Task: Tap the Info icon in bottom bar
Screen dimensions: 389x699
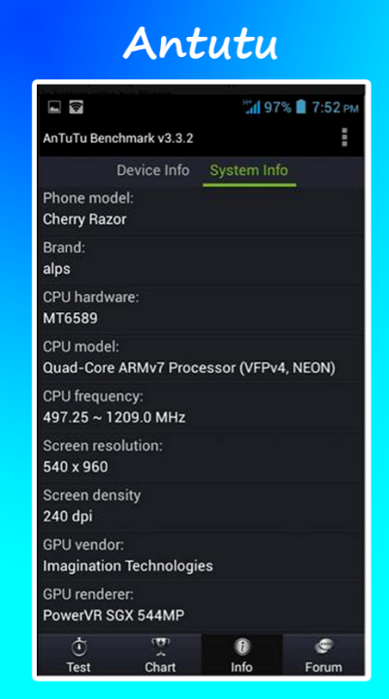Action: tap(242, 646)
